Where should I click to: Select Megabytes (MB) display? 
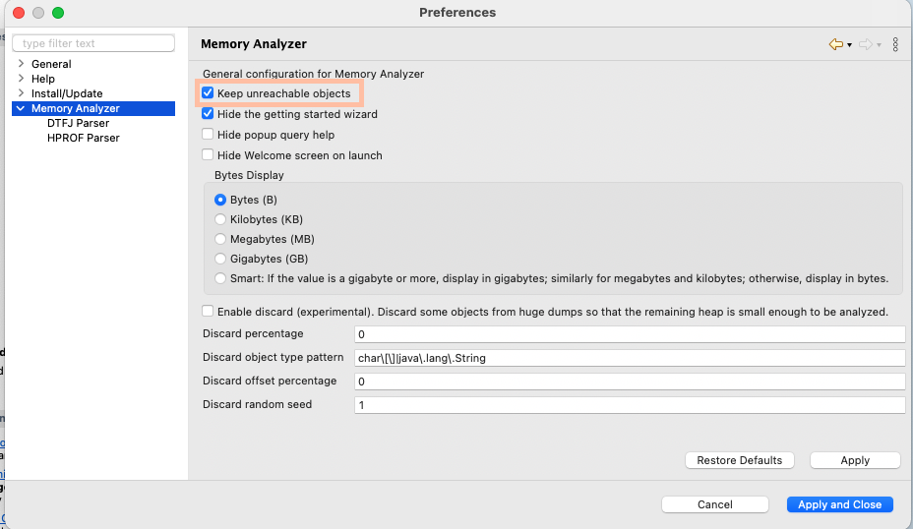click(220, 239)
